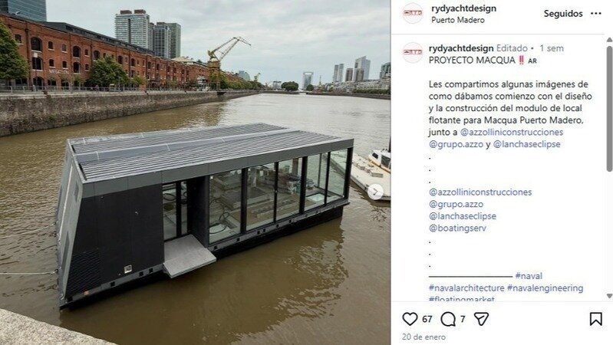613x345 pixels.
Task: Click rydyachtdesign profile avatar in header
Action: click(x=413, y=13)
